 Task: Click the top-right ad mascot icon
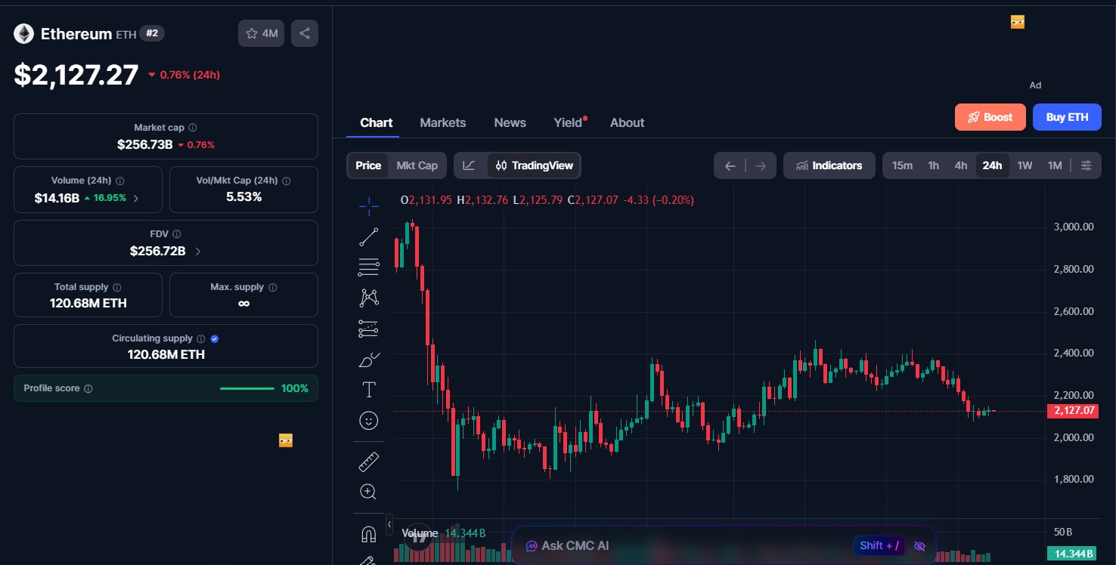[x=1018, y=22]
